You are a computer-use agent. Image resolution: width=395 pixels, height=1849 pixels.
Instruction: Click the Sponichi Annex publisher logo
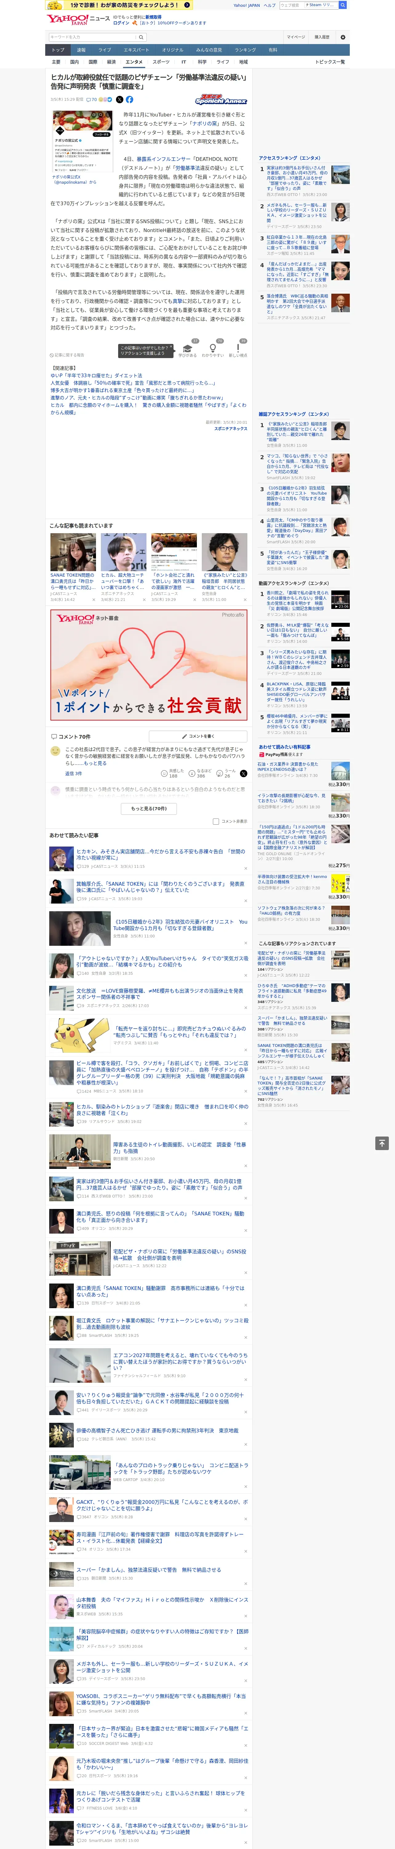tap(221, 100)
